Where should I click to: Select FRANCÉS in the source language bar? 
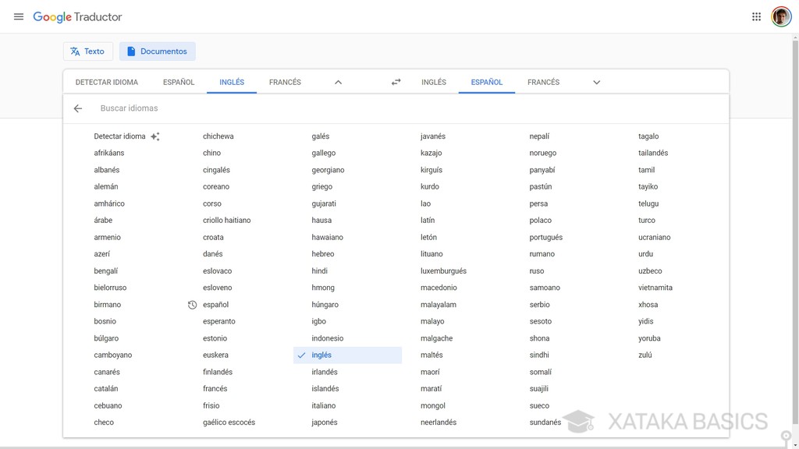click(285, 81)
